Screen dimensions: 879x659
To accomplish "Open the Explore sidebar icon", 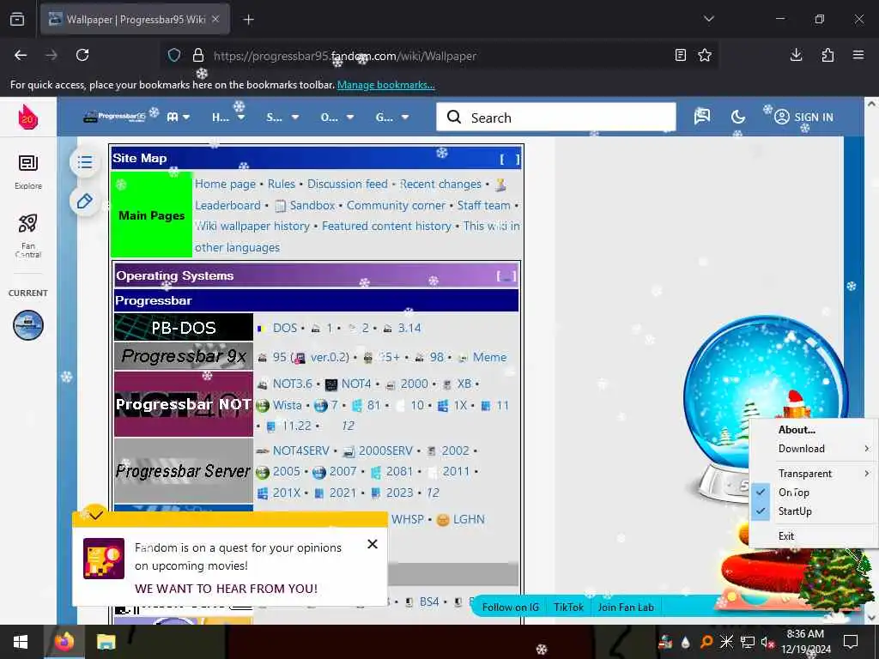I will (28, 172).
